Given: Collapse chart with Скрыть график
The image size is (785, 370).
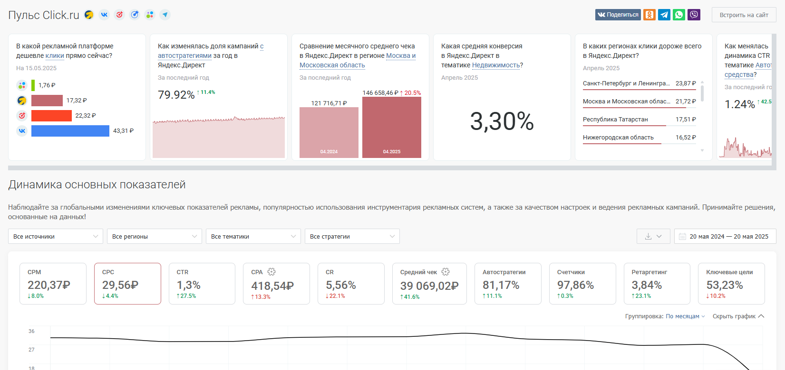Looking at the screenshot, I should click(x=738, y=316).
